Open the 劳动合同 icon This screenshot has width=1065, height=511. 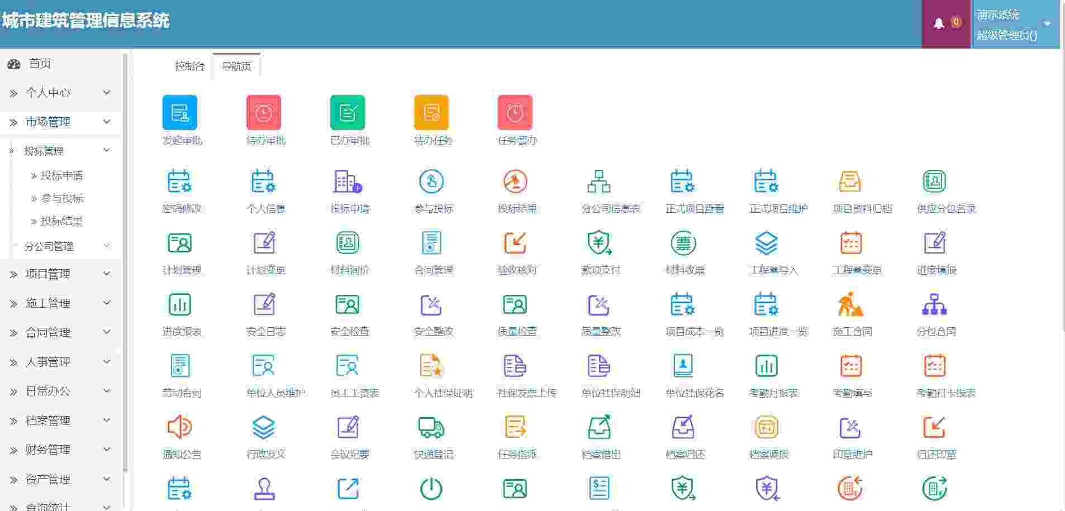coord(179,366)
